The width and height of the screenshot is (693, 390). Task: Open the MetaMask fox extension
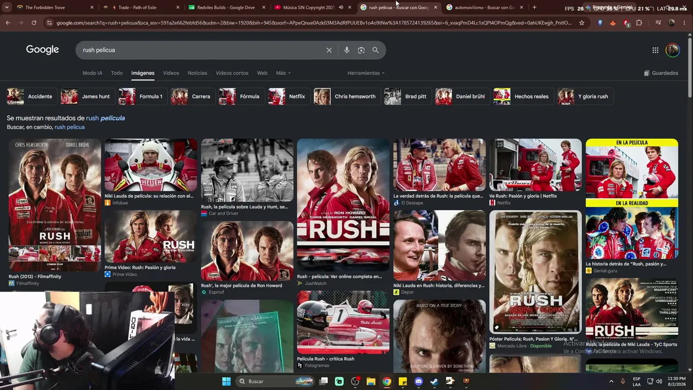click(x=613, y=23)
